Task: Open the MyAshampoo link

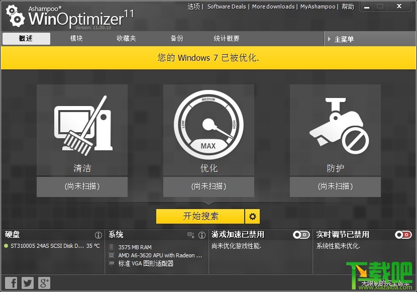Action: [x=318, y=7]
